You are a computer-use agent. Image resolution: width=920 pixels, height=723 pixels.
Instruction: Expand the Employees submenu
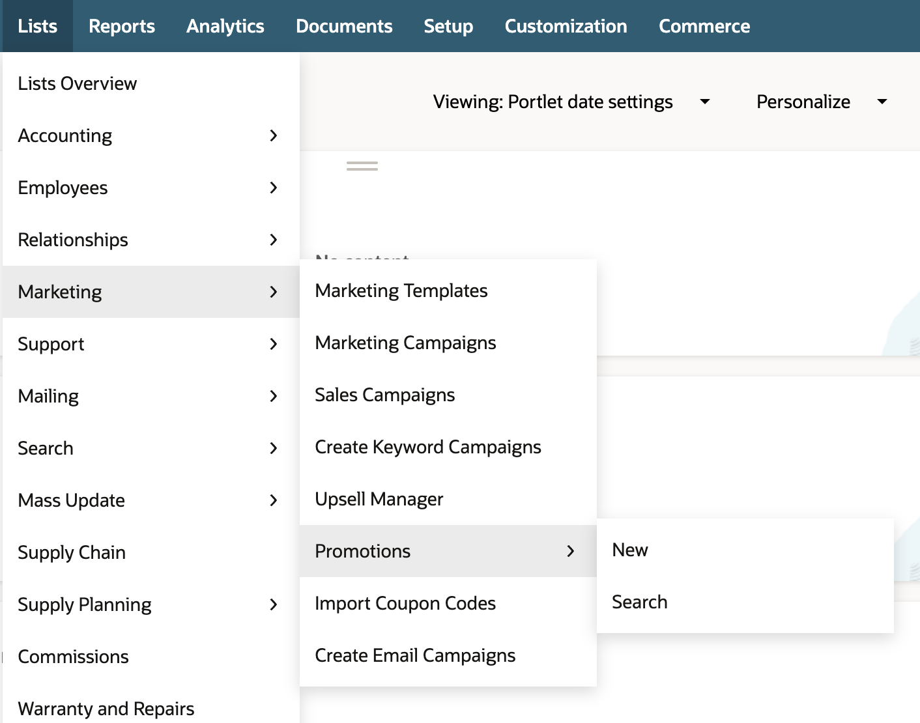click(151, 188)
